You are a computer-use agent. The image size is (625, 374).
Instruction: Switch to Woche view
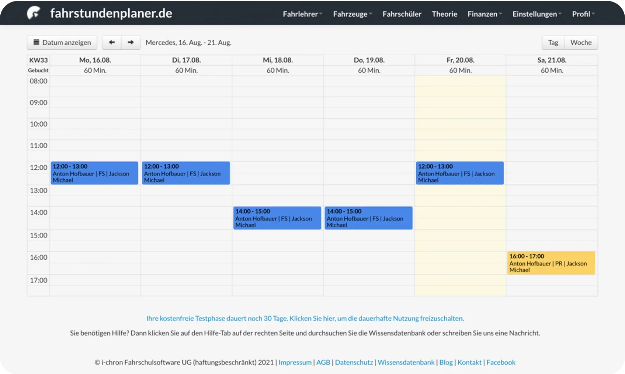[581, 42]
